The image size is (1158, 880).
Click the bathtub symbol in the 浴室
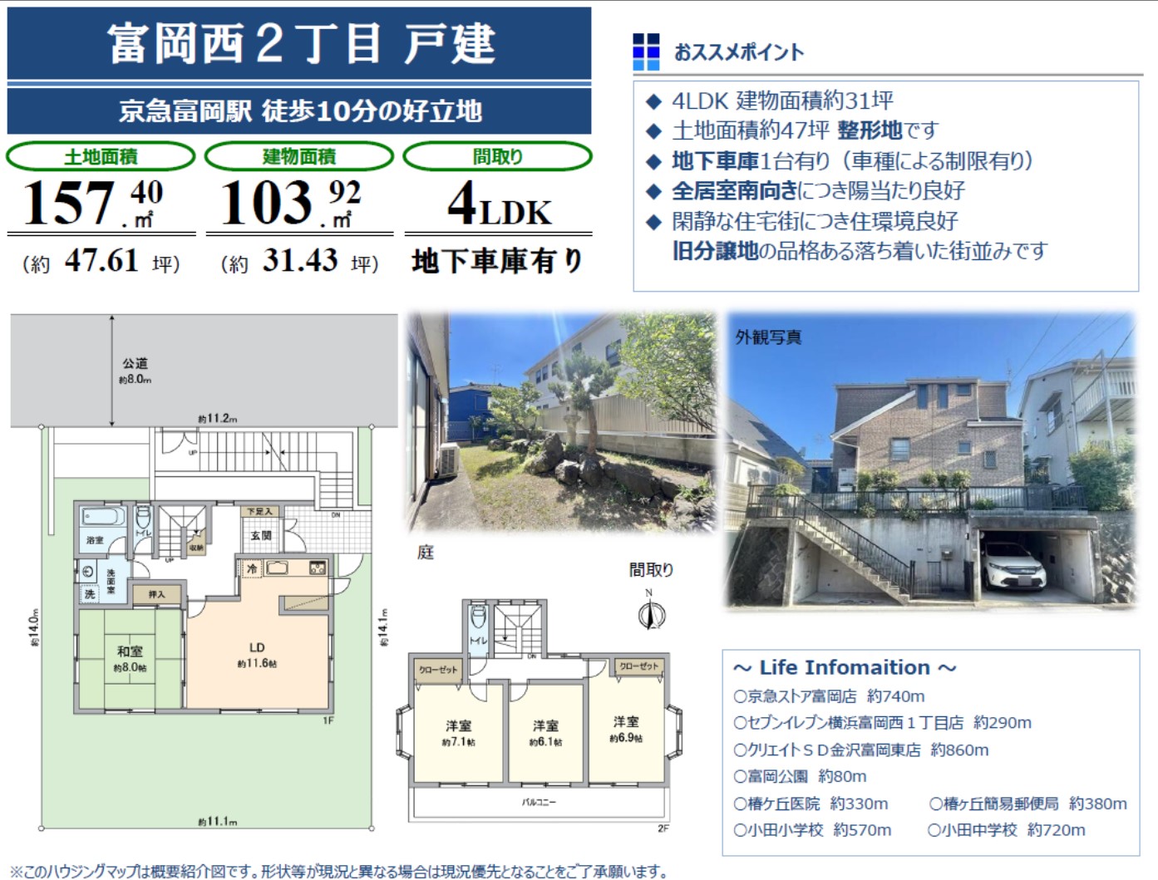pos(103,517)
